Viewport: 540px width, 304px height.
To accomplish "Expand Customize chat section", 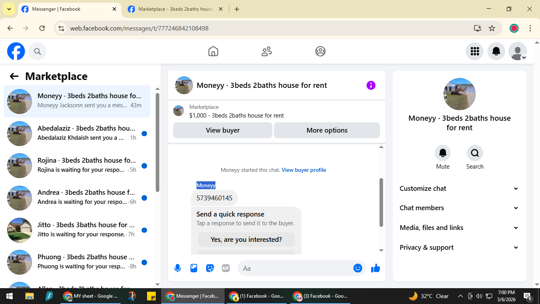I will (x=459, y=188).
